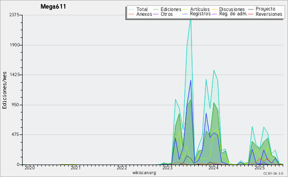Click the Registros legend label
Viewport: 288px width, 177px height.
point(200,14)
